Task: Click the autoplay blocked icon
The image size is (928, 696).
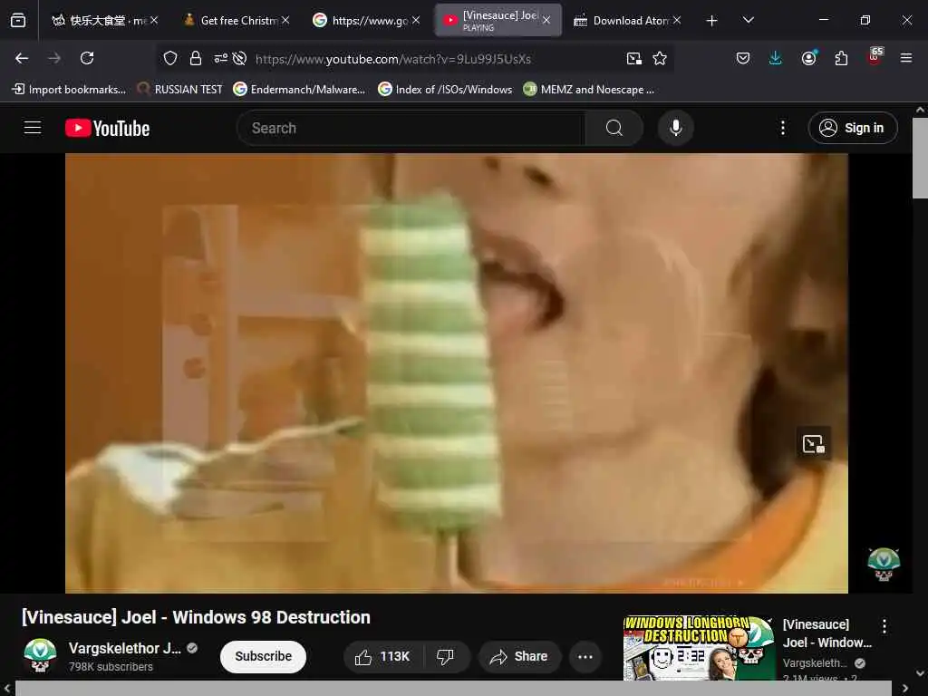Action: click(x=239, y=58)
